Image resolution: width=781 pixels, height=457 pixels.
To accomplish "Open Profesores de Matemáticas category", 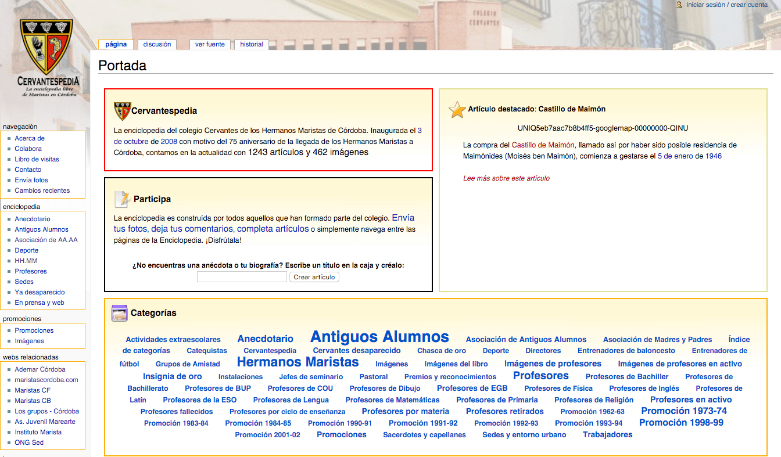I will (392, 400).
